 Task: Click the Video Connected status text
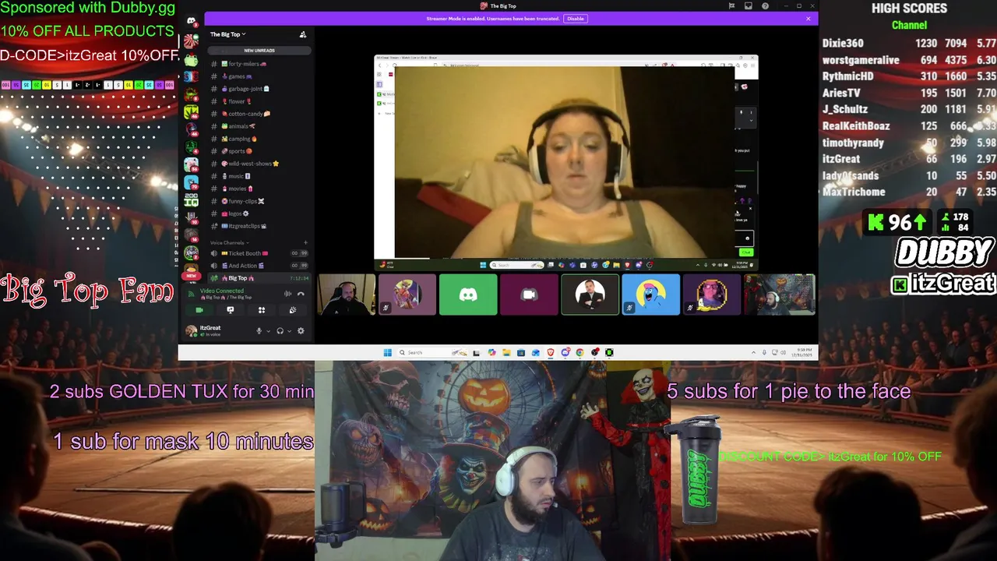click(222, 291)
